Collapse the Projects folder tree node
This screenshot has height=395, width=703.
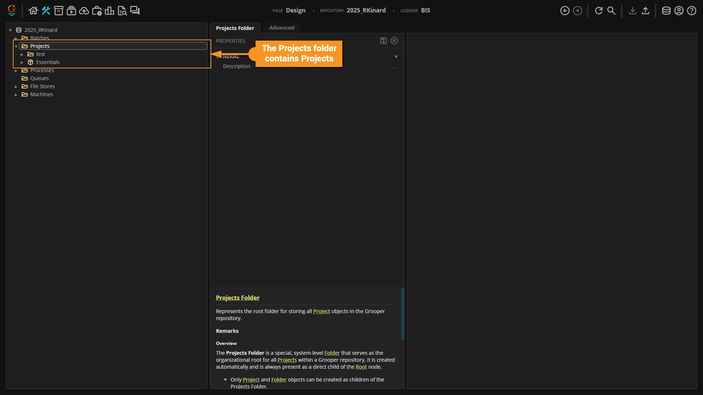(16, 46)
